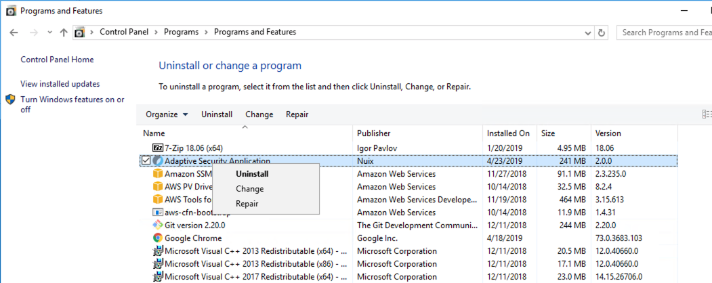Click Repair in the toolbar
This screenshot has height=283, width=712.
pyautogui.click(x=297, y=114)
